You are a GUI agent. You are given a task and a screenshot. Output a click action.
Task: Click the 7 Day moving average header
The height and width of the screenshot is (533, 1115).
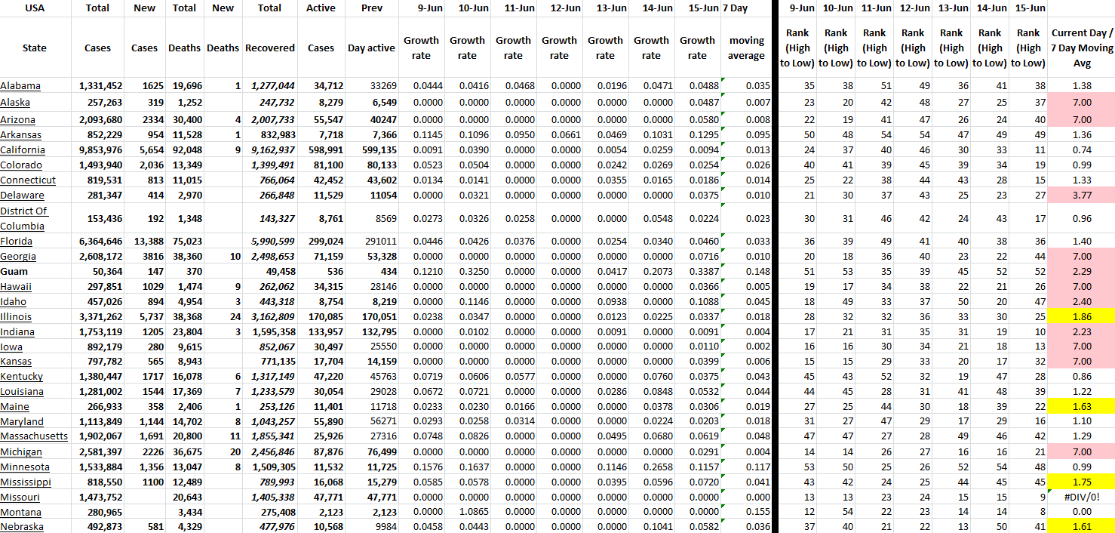(746, 48)
